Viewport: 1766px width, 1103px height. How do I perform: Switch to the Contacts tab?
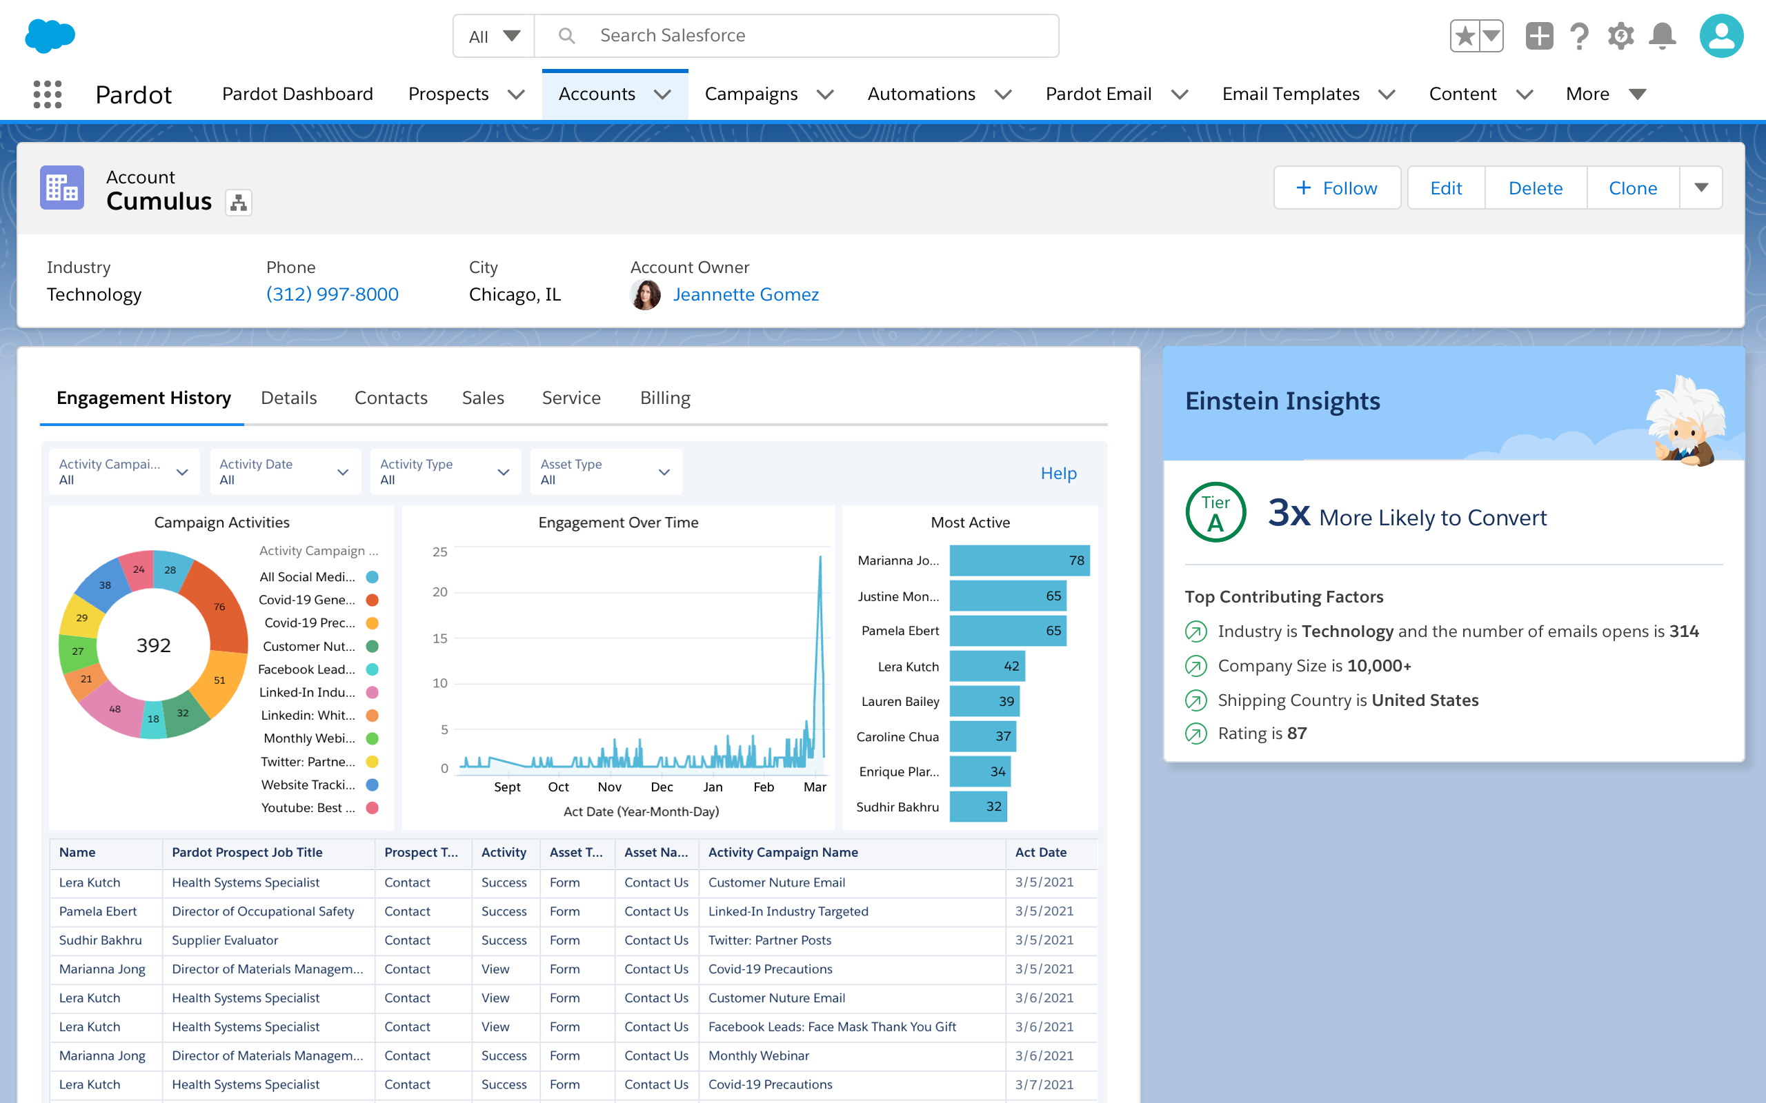pyautogui.click(x=390, y=398)
